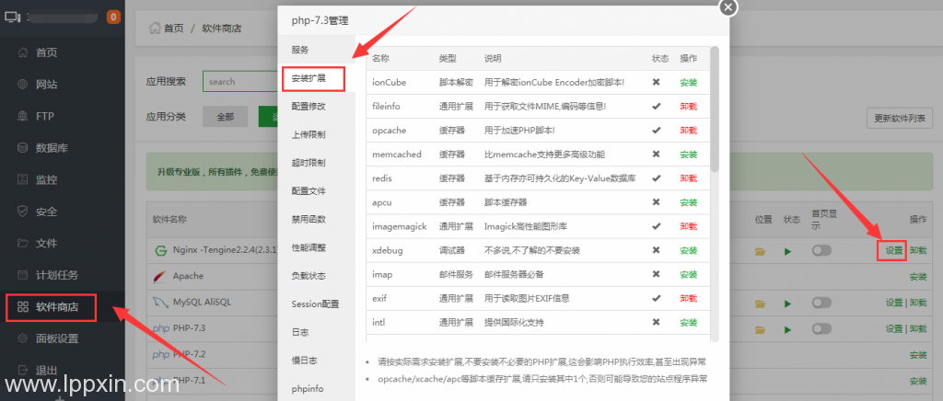Switch to the 服务 tab
943x401 pixels.
[317, 50]
